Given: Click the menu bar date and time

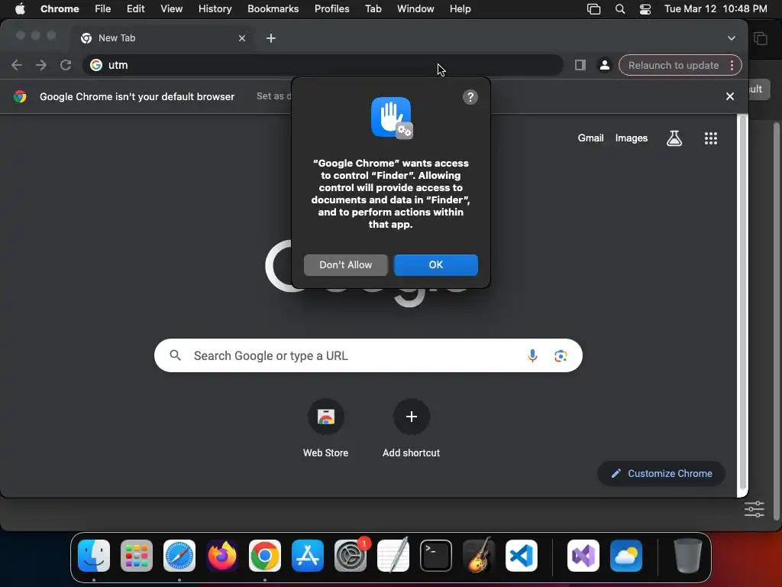Looking at the screenshot, I should [716, 9].
